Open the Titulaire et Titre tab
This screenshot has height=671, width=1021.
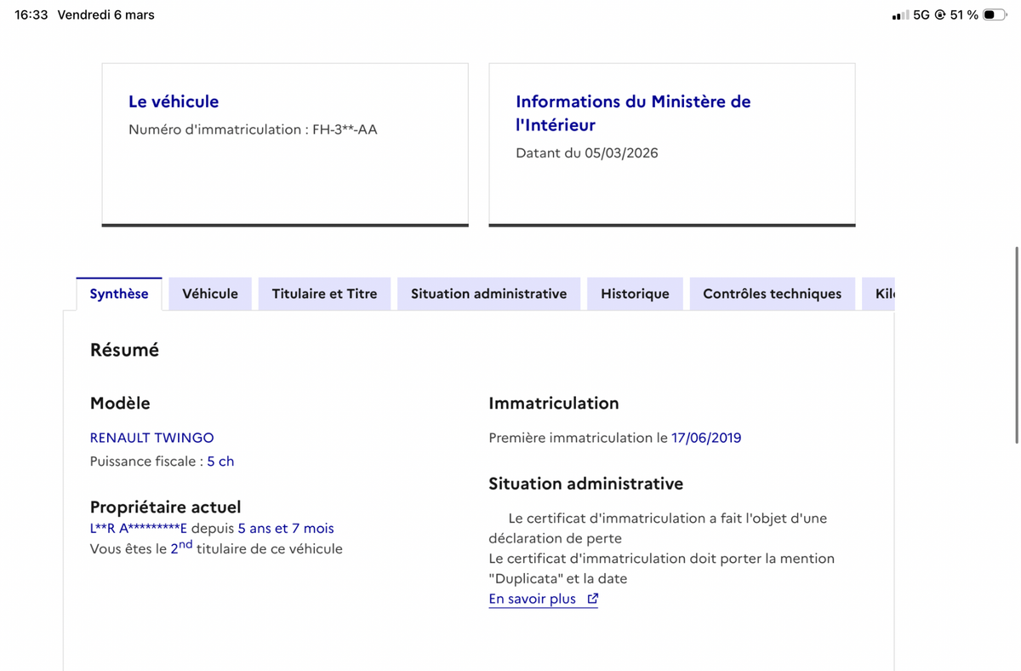click(324, 294)
